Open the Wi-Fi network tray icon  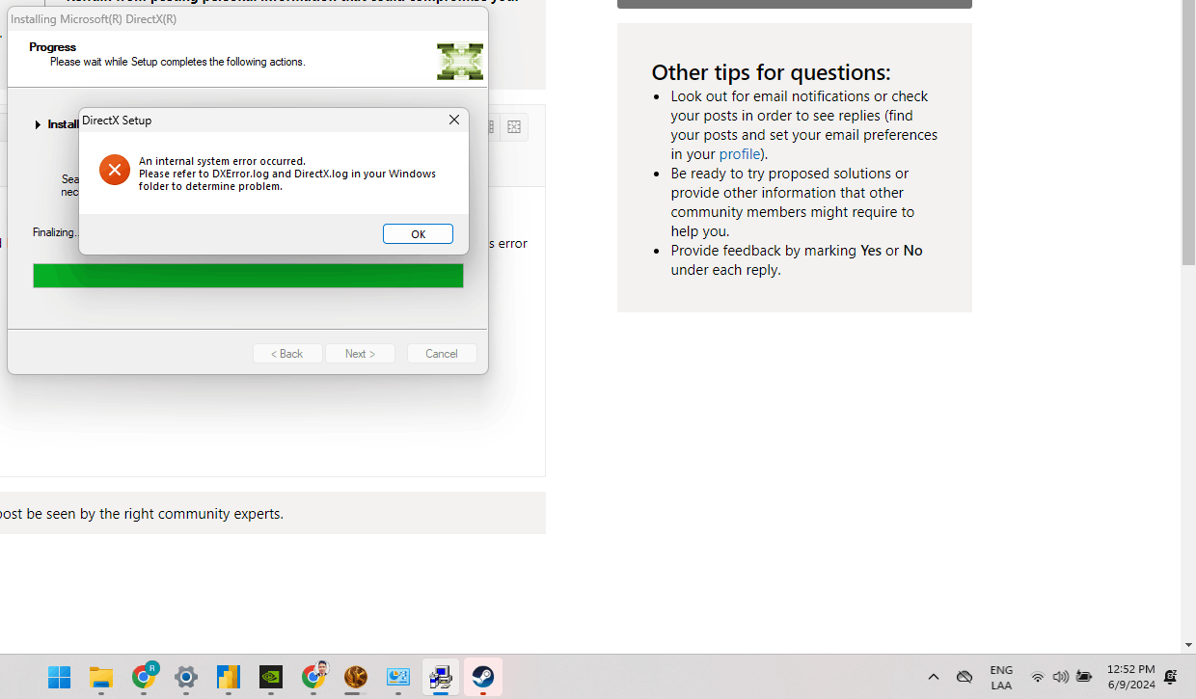coord(1038,678)
